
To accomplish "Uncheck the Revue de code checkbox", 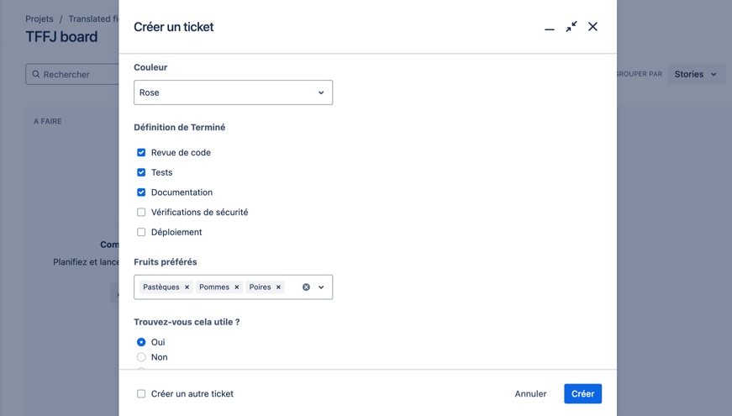I will coord(141,153).
